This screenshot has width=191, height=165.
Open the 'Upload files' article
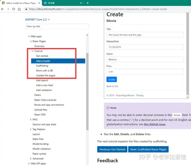tap(41, 110)
